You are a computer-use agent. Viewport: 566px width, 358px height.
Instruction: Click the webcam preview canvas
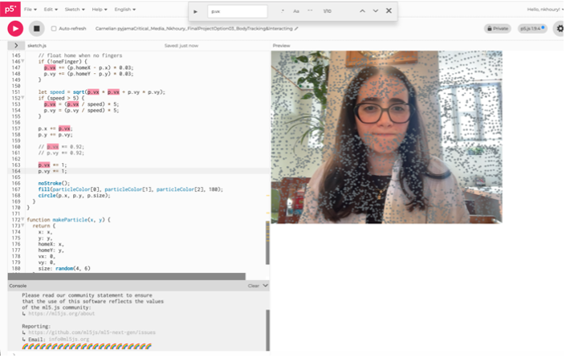coord(387,136)
